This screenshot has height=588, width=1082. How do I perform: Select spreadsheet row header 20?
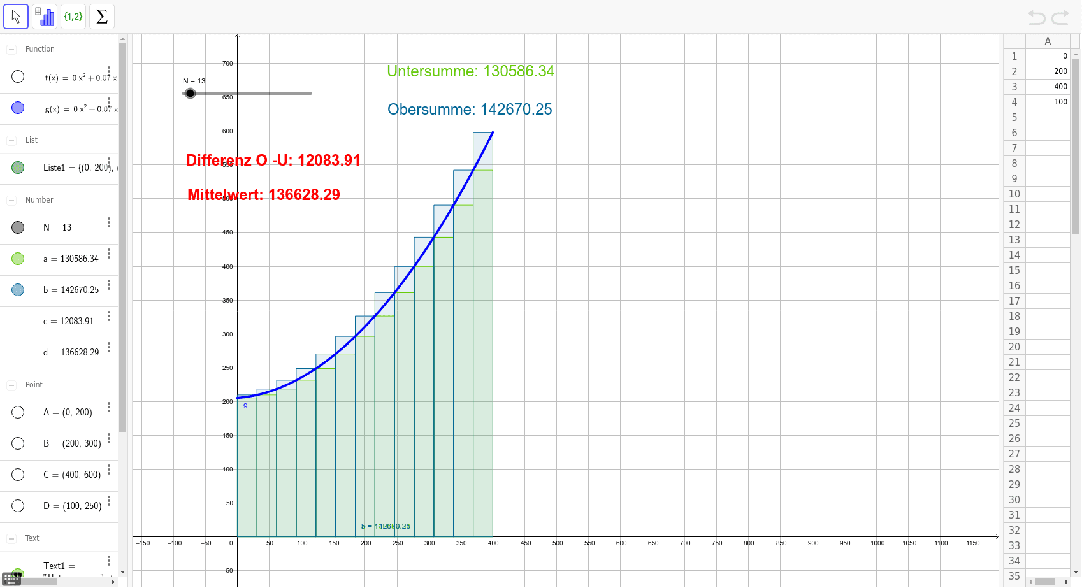click(x=1014, y=347)
